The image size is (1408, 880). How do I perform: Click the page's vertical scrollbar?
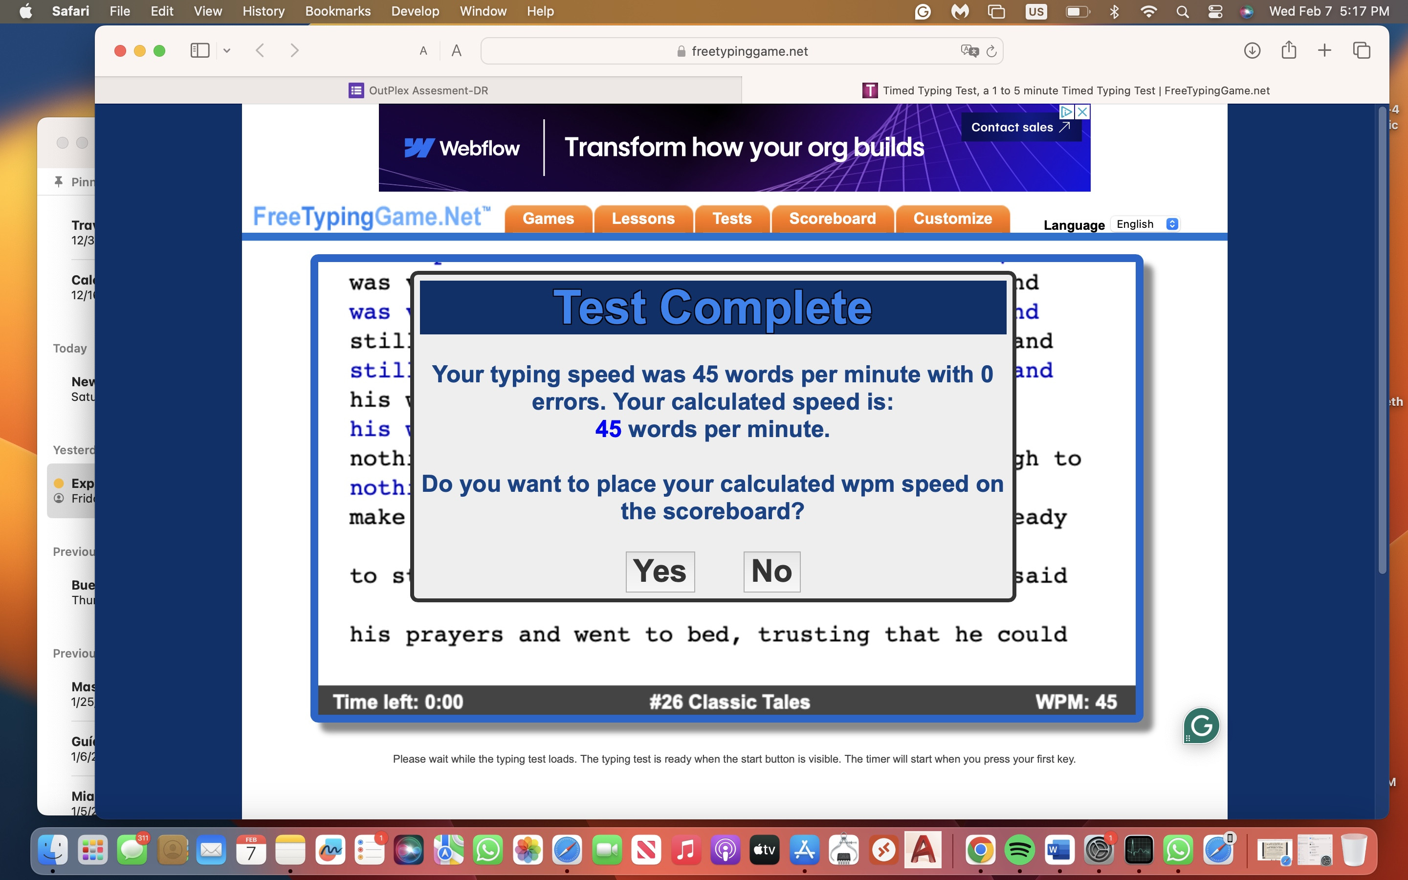(x=1383, y=340)
